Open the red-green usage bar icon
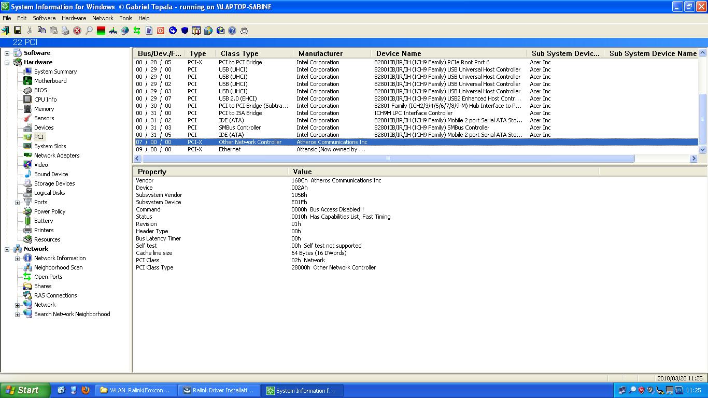Image resolution: width=708 pixels, height=398 pixels. click(x=101, y=31)
